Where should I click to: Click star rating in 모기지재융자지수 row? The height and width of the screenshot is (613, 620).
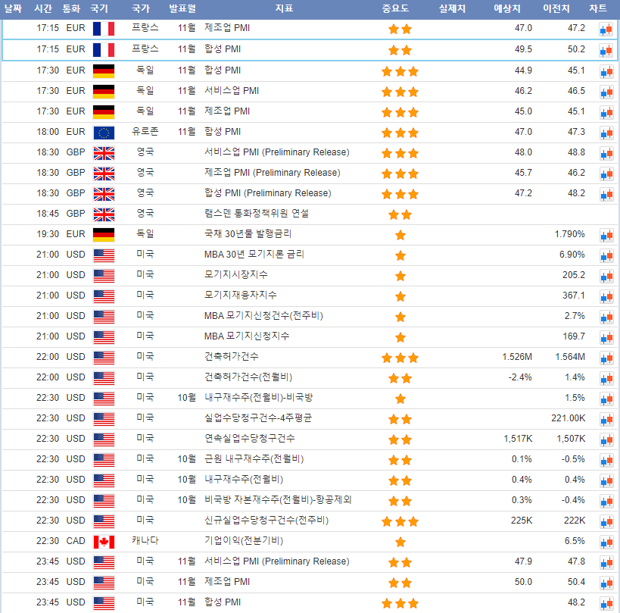(x=400, y=296)
